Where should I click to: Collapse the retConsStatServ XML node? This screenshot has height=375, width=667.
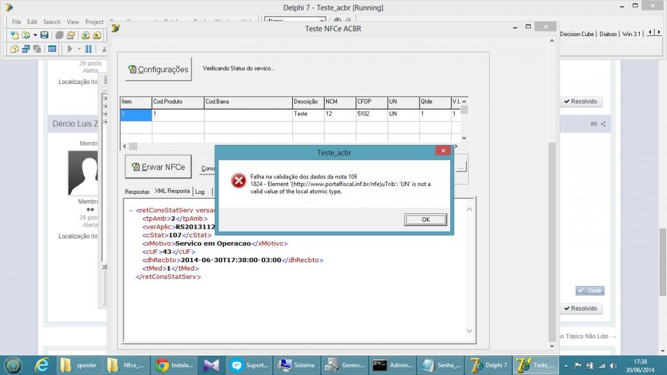click(x=131, y=211)
